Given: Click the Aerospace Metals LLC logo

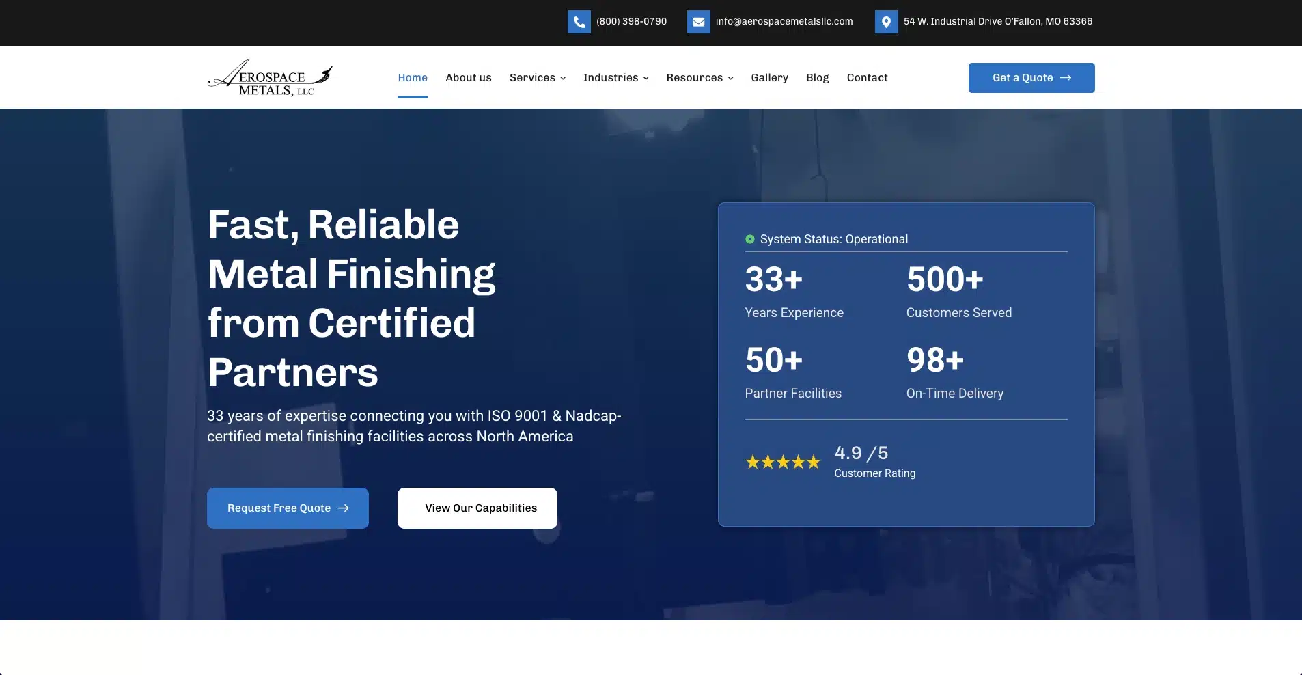Looking at the screenshot, I should click(270, 78).
